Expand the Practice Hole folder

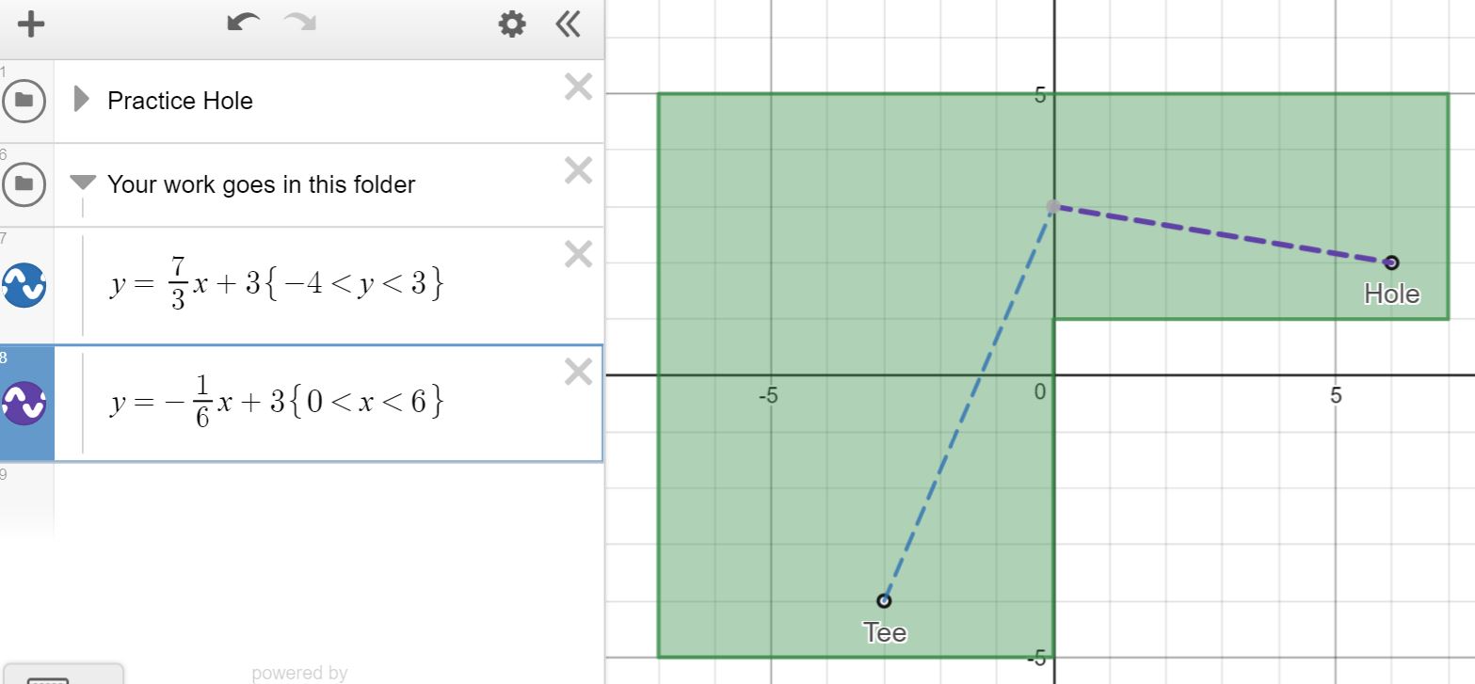point(82,99)
